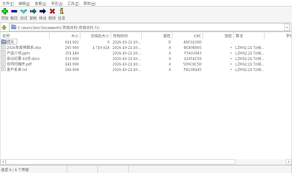Sort by the 名称 column header
This screenshot has height=173, width=292.
(x=25, y=36)
